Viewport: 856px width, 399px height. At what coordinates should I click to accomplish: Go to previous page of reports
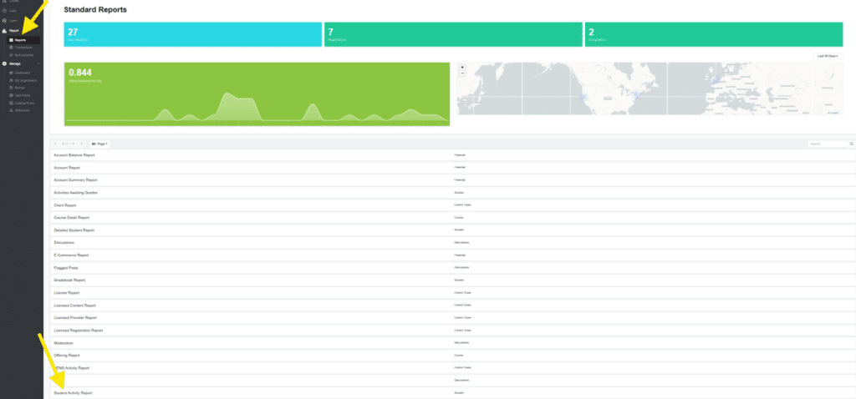55,144
